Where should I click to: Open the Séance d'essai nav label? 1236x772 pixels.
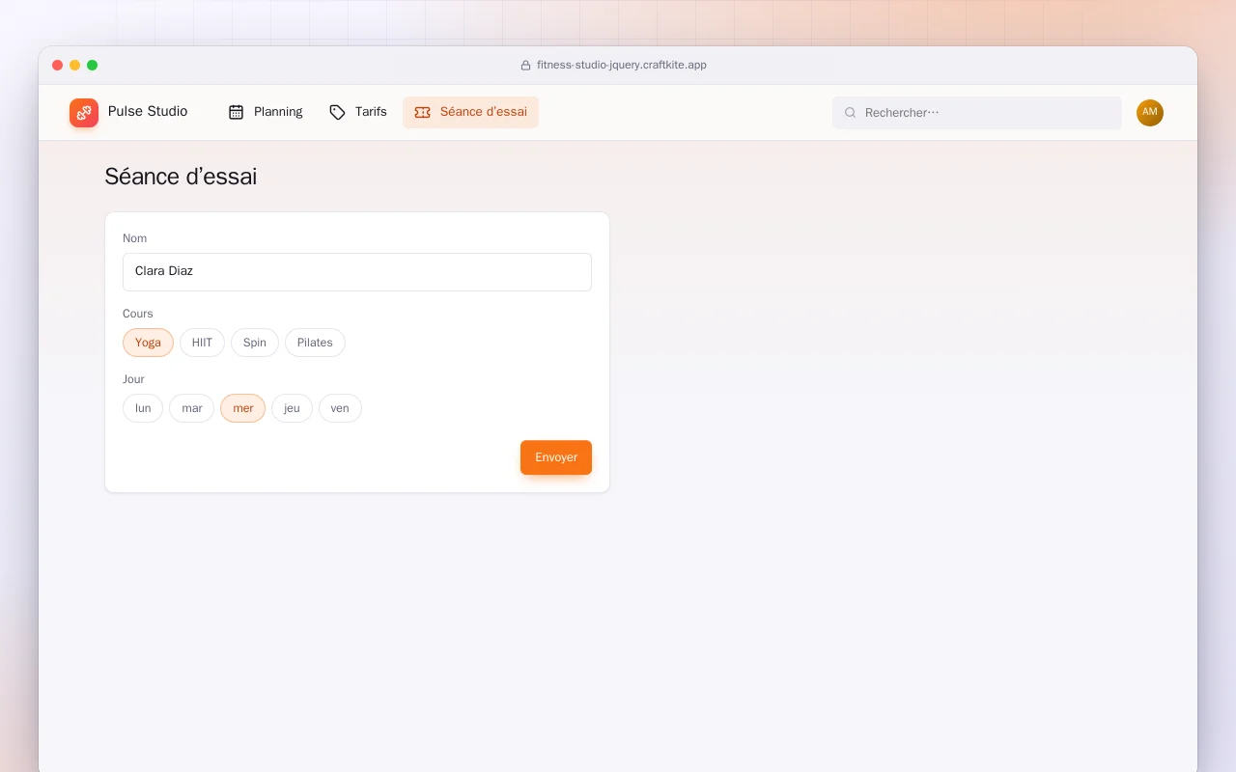484,112
